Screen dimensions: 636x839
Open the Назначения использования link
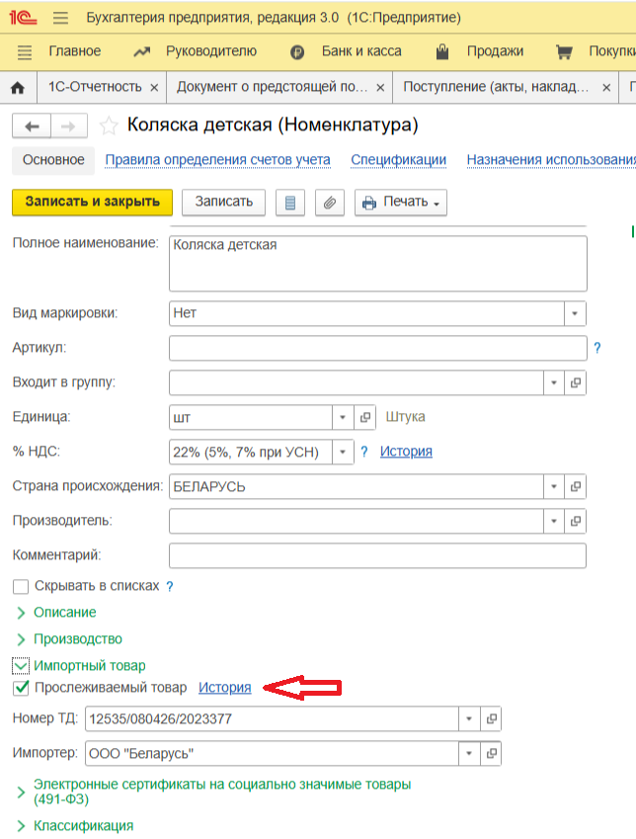pos(551,160)
